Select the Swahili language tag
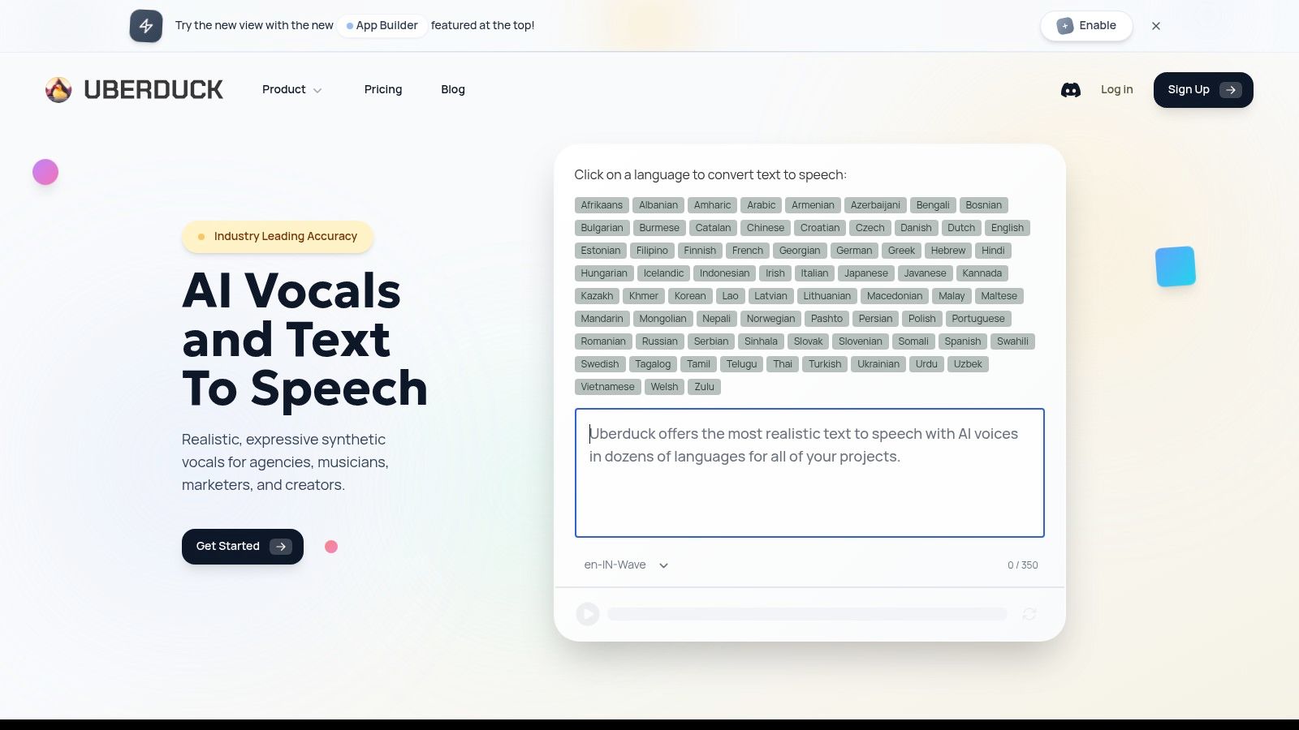Image resolution: width=1299 pixels, height=730 pixels. pos(1012,341)
